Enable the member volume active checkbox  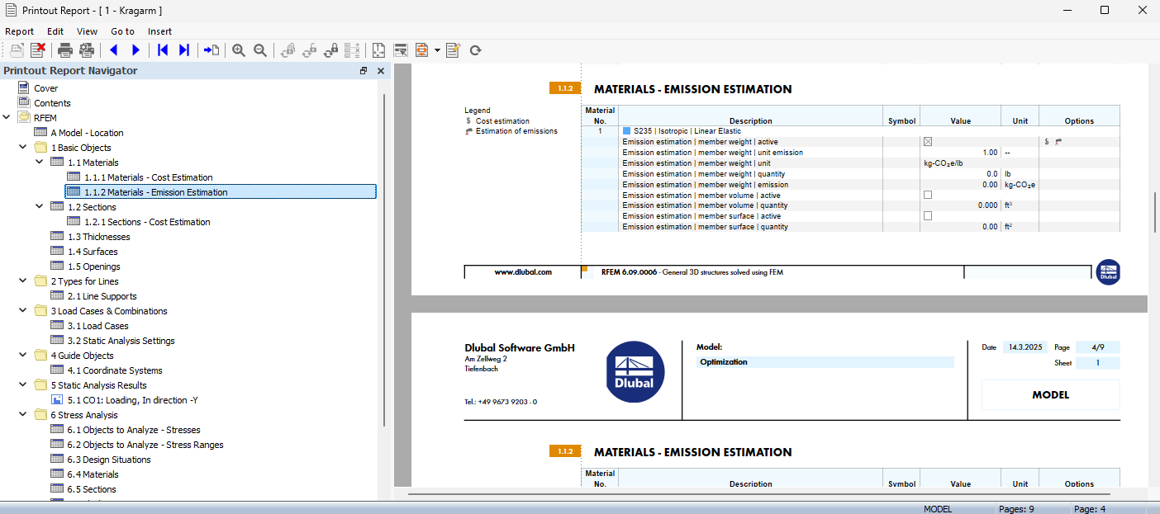pos(928,194)
